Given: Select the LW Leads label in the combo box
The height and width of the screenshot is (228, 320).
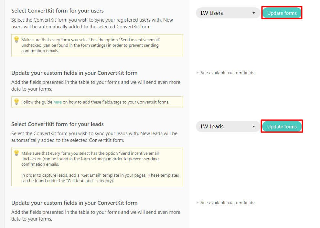Looking at the screenshot, I should [x=213, y=126].
